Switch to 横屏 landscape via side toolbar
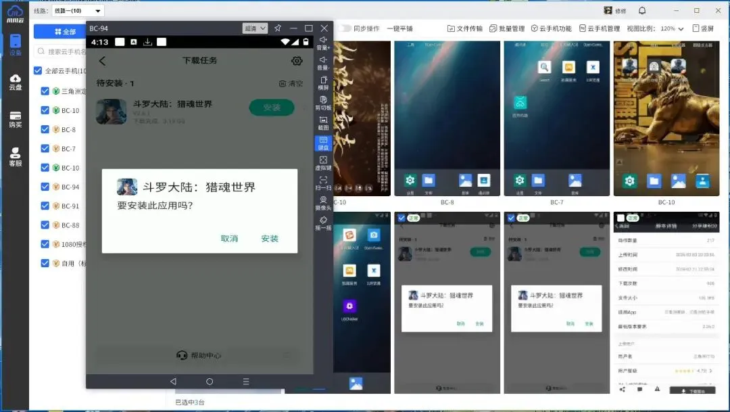The width and height of the screenshot is (730, 412). click(323, 83)
